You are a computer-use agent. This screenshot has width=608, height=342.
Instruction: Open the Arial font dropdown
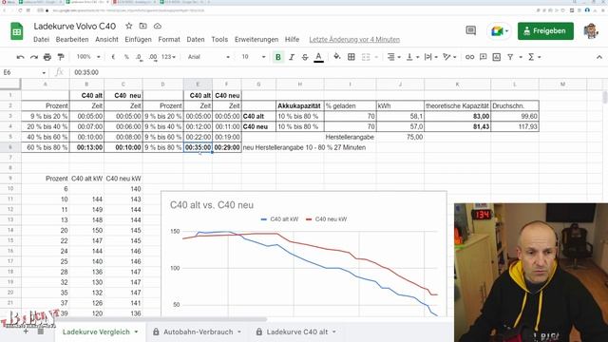point(209,57)
